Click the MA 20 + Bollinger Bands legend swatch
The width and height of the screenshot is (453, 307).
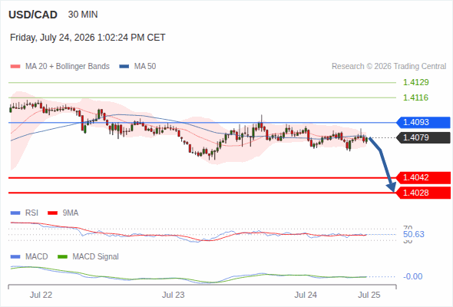pyautogui.click(x=15, y=67)
